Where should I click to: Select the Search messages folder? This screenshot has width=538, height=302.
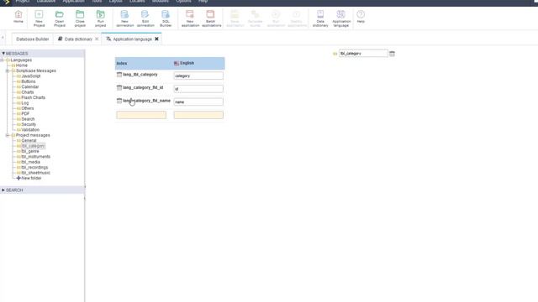(28, 119)
